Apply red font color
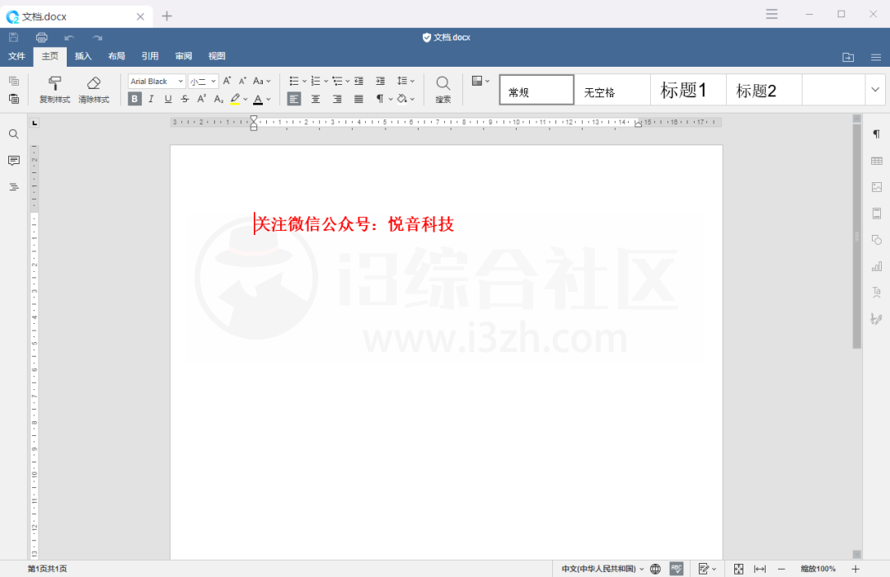The image size is (890, 577). pyautogui.click(x=258, y=100)
